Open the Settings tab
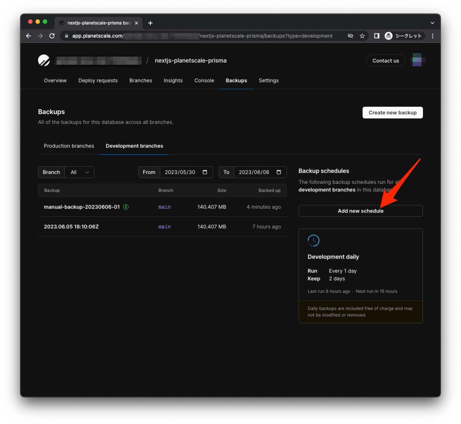This screenshot has height=424, width=461. 269,81
